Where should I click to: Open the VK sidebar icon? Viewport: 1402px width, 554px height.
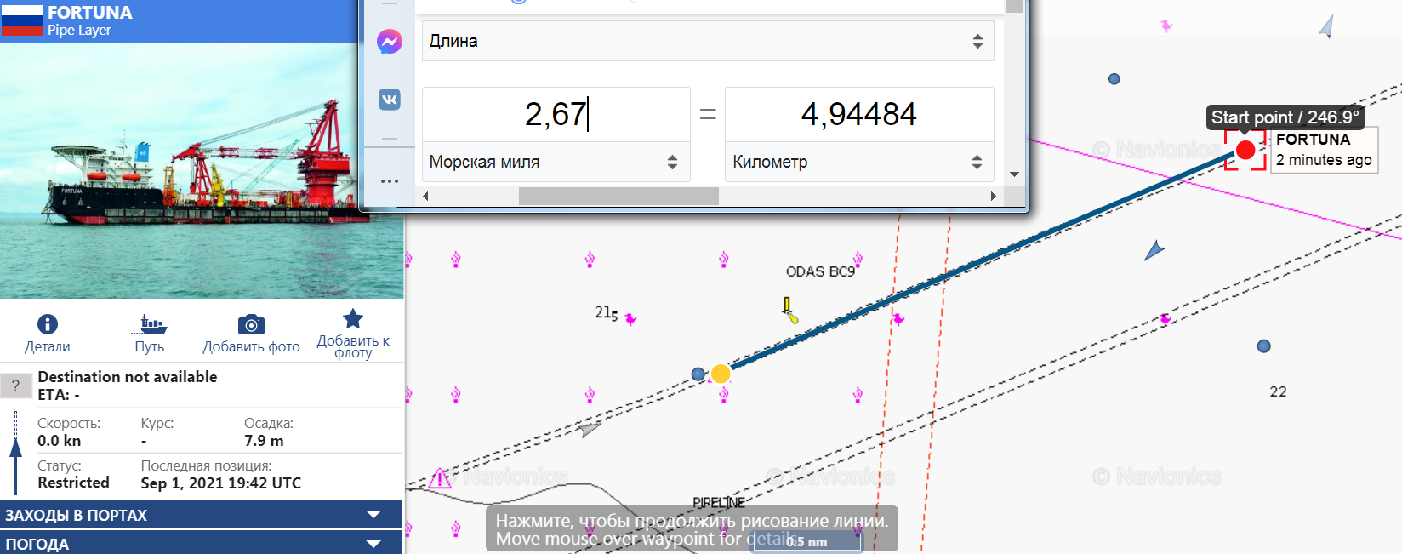(x=390, y=100)
